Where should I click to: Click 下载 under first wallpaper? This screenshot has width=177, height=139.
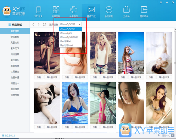pyautogui.click(x=39, y=77)
